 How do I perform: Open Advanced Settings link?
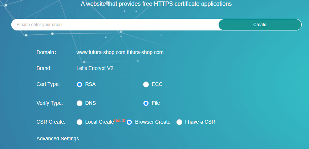(x=58, y=138)
